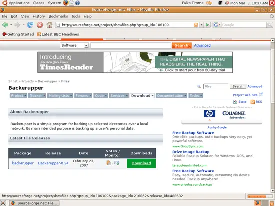Click the HP logo sponsor icon
This screenshot has width=275, height=206.
click(x=209, y=113)
